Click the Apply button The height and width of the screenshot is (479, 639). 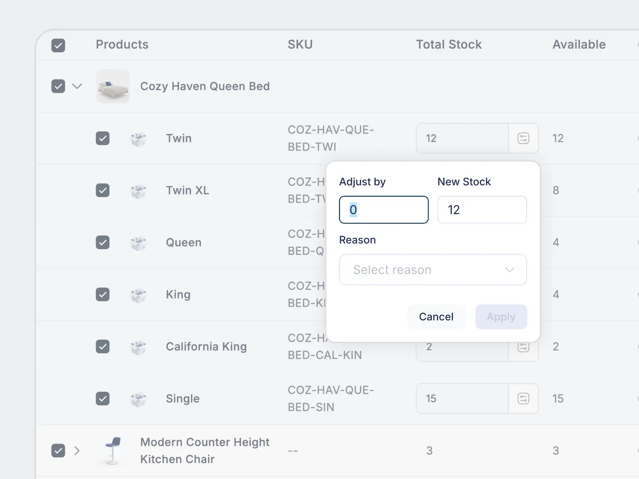501,317
